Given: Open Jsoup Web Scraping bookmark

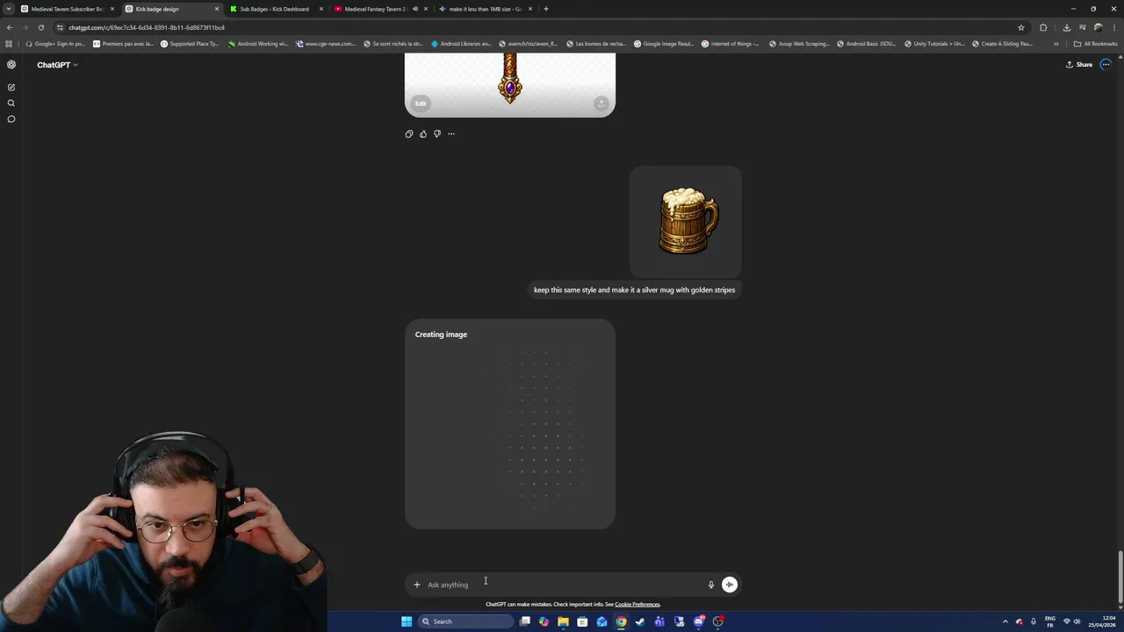Looking at the screenshot, I should pos(799,44).
